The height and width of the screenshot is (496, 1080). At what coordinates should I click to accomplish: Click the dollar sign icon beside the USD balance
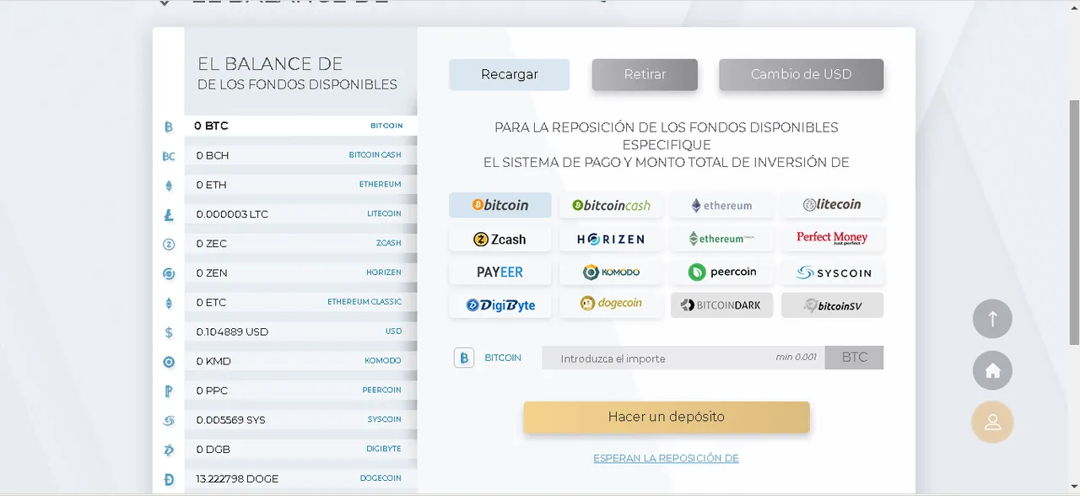click(x=169, y=332)
